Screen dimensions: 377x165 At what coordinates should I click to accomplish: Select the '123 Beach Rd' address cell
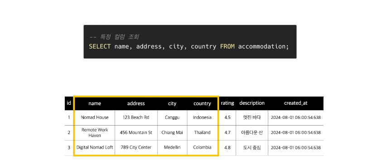pyautogui.click(x=136, y=117)
